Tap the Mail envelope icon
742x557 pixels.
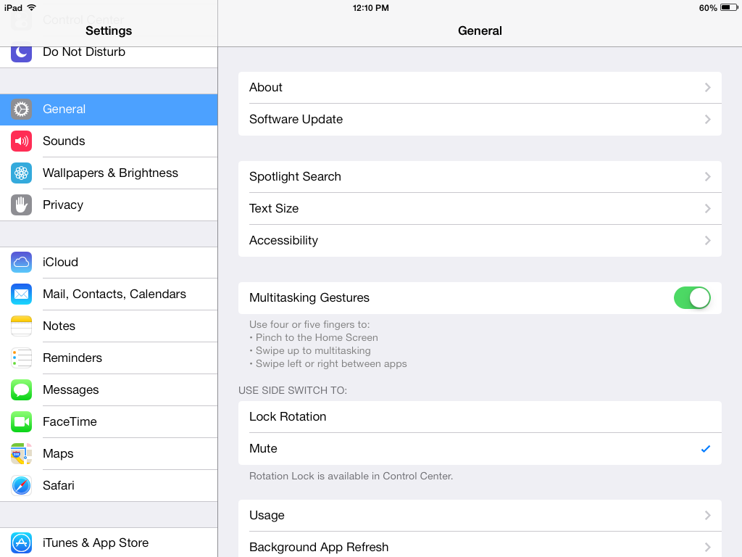[x=21, y=294]
